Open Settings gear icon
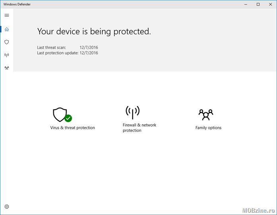 click(7, 207)
